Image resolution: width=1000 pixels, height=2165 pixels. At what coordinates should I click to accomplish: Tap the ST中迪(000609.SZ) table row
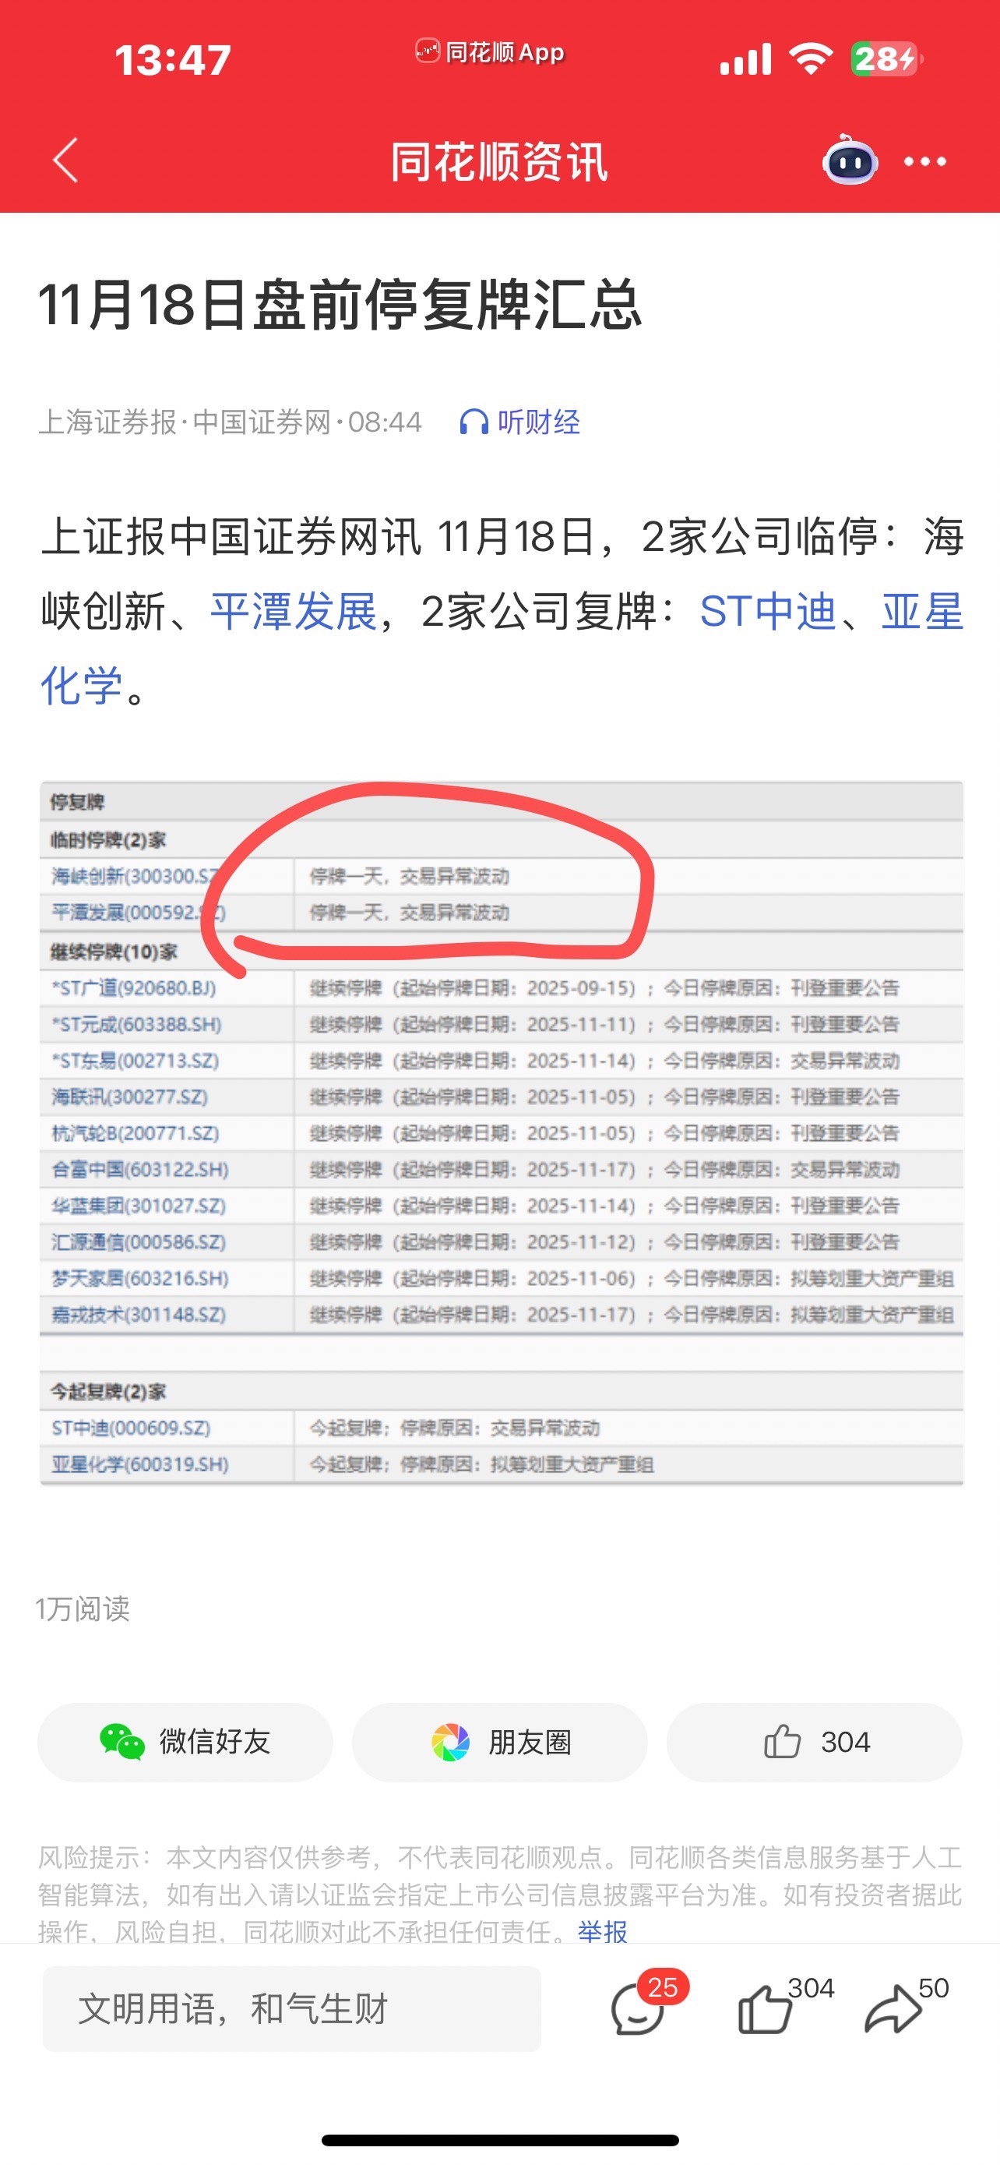point(502,1428)
